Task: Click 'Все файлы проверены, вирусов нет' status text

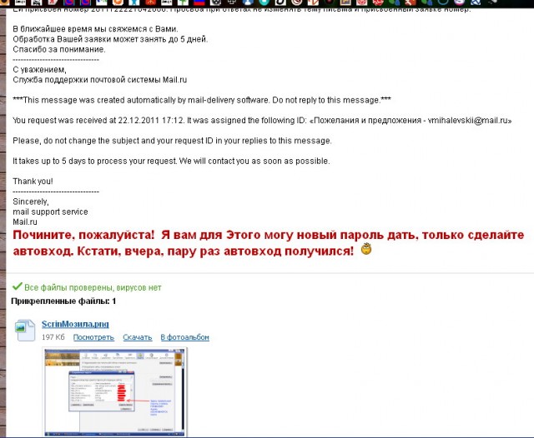Action: coord(93,287)
